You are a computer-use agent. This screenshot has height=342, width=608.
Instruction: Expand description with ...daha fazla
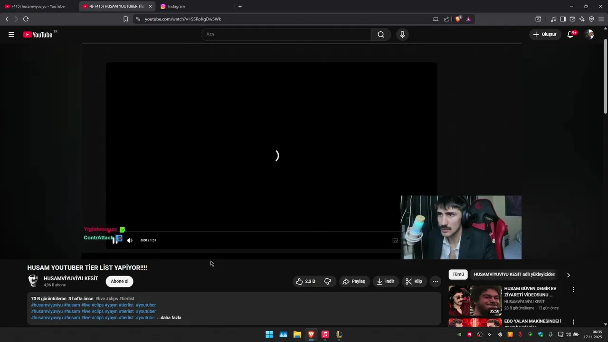169,318
